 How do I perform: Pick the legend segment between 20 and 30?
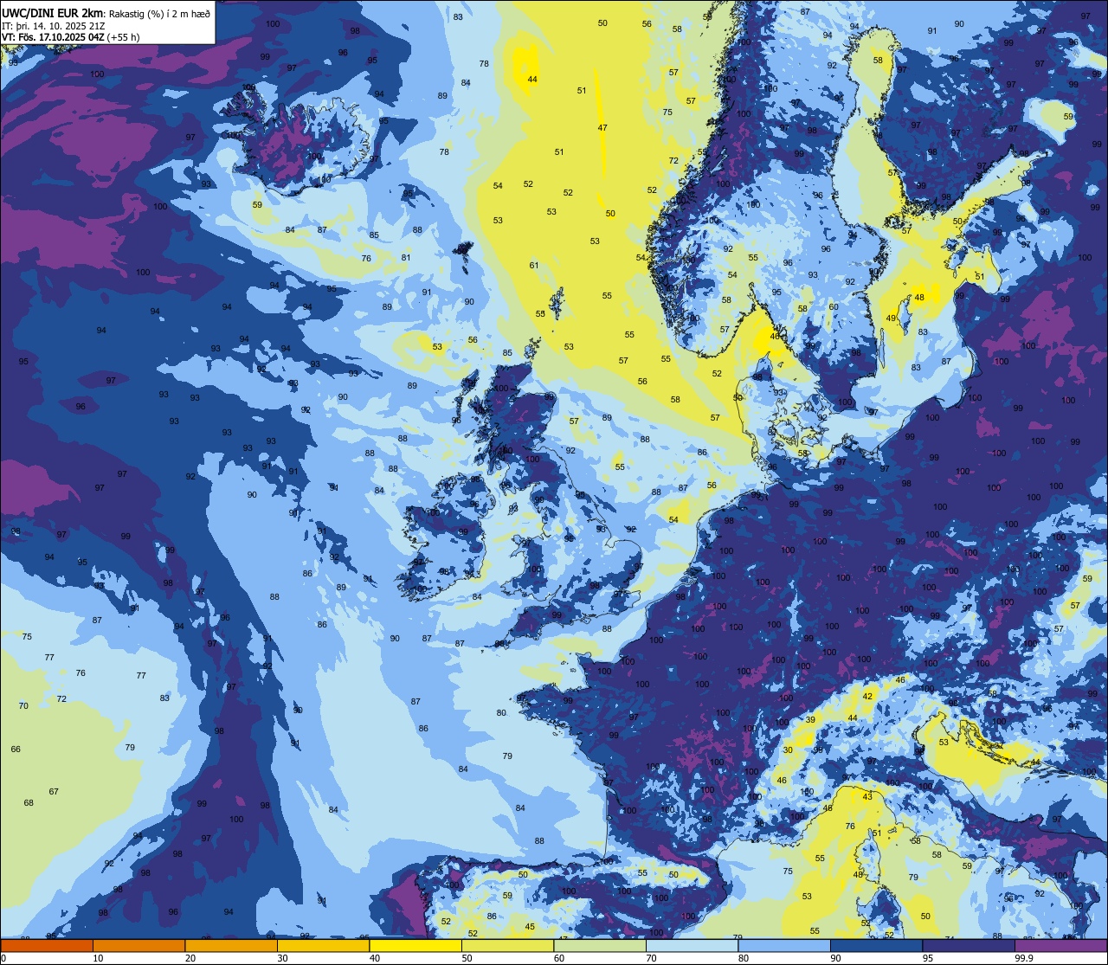coord(231,945)
